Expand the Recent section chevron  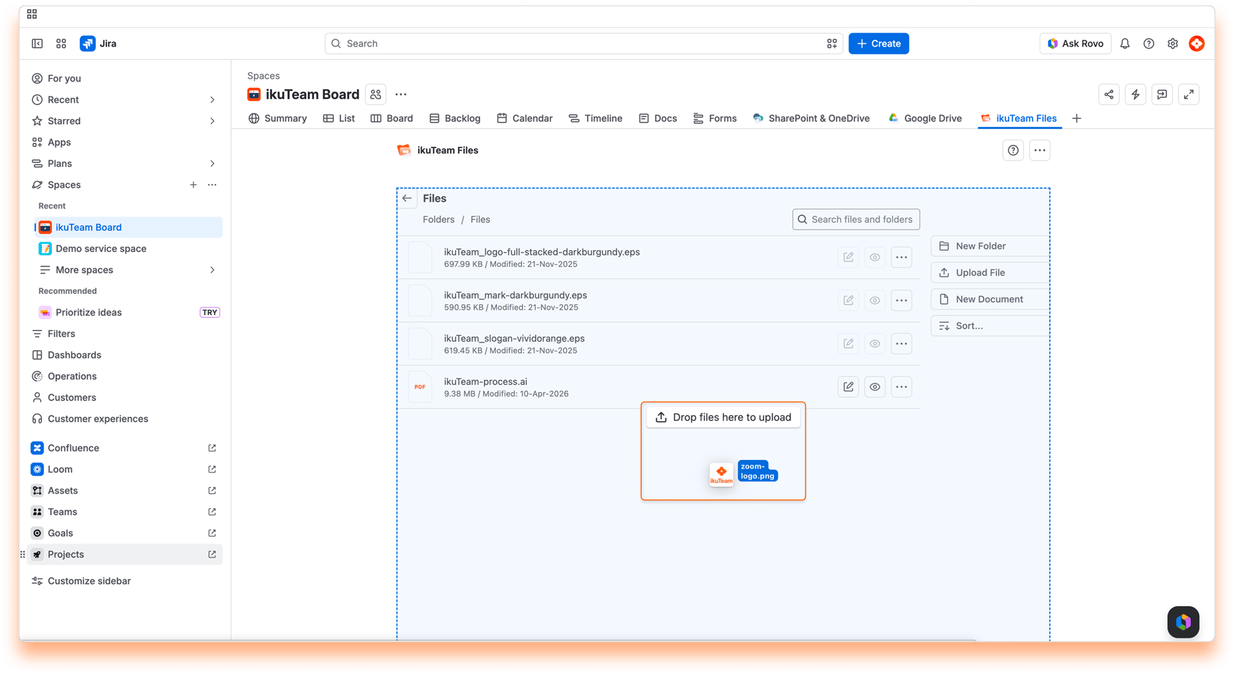point(212,100)
